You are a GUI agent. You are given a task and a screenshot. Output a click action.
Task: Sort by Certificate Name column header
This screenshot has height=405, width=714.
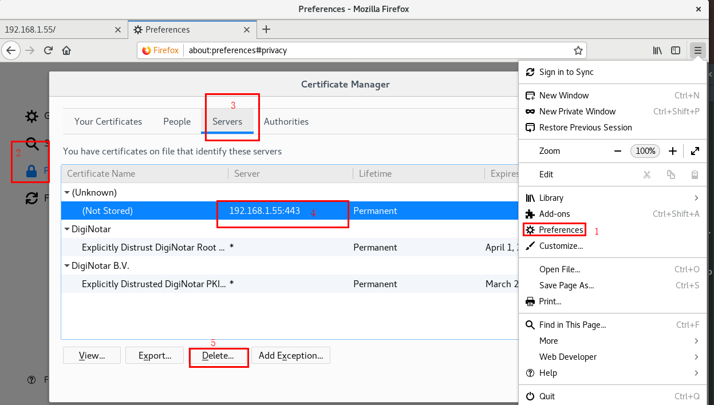pyautogui.click(x=145, y=174)
